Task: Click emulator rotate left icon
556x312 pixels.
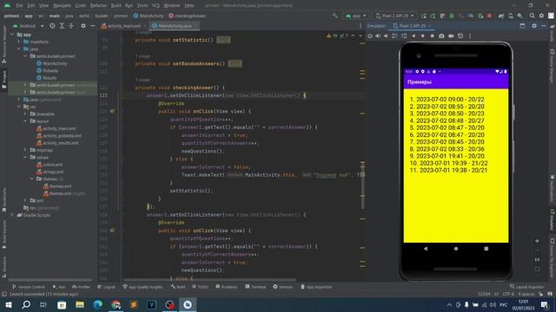Action: (x=394, y=36)
